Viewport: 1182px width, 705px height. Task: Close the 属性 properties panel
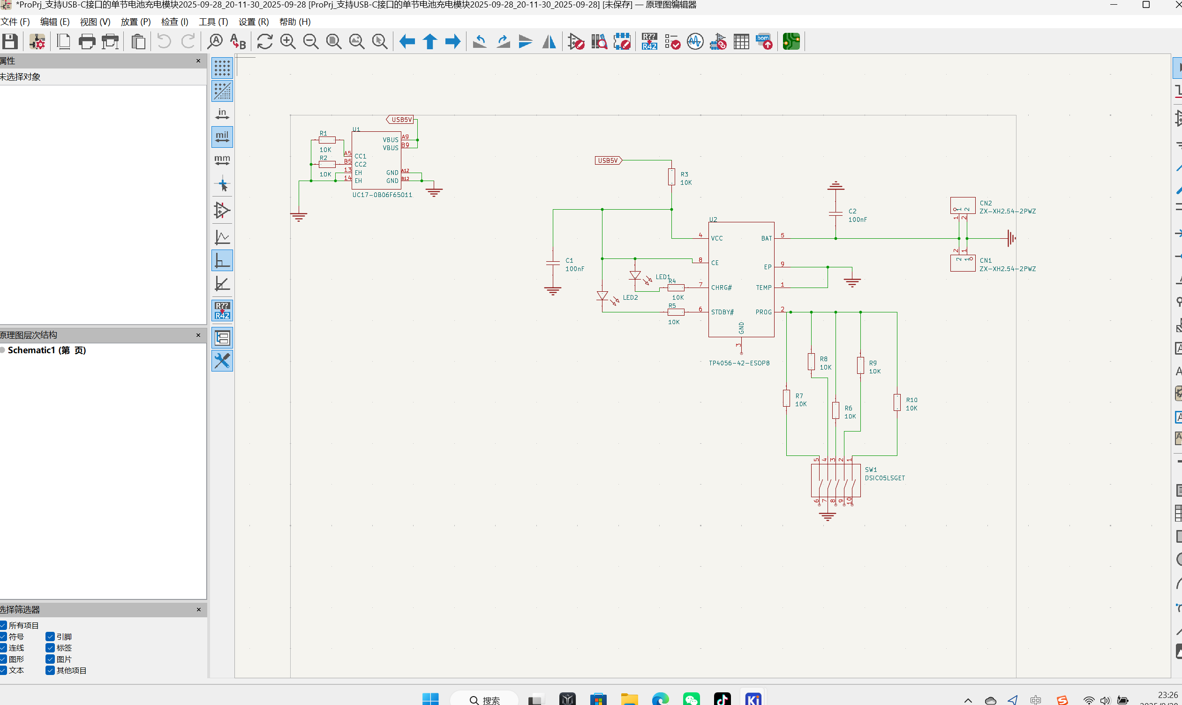198,61
